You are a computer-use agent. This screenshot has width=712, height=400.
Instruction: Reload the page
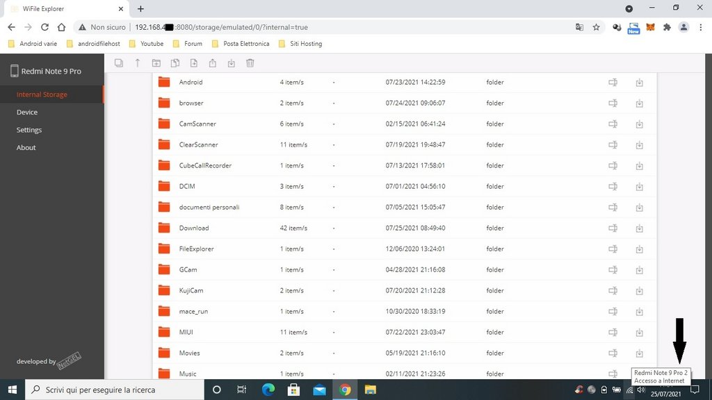click(44, 27)
